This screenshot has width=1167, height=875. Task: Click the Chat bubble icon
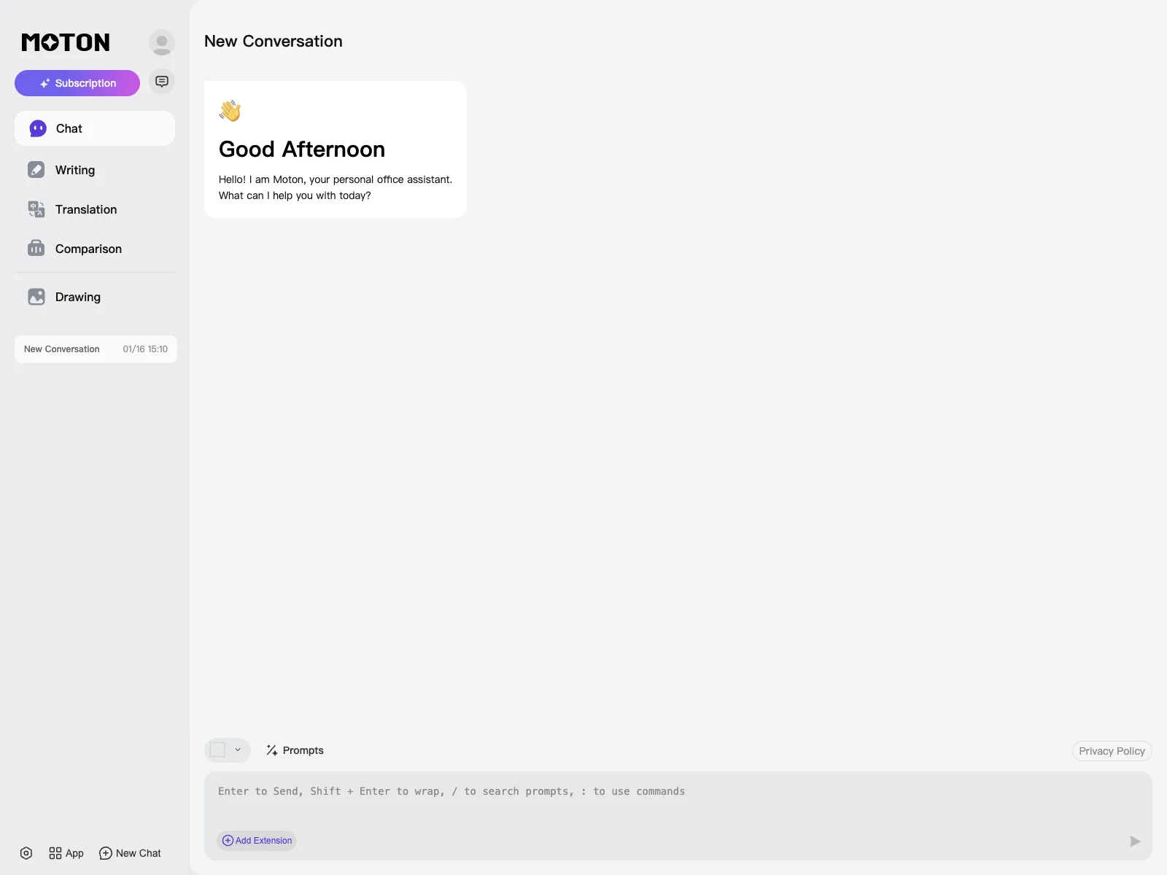(38, 128)
